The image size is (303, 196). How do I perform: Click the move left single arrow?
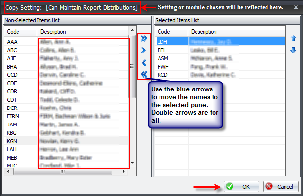(144, 62)
